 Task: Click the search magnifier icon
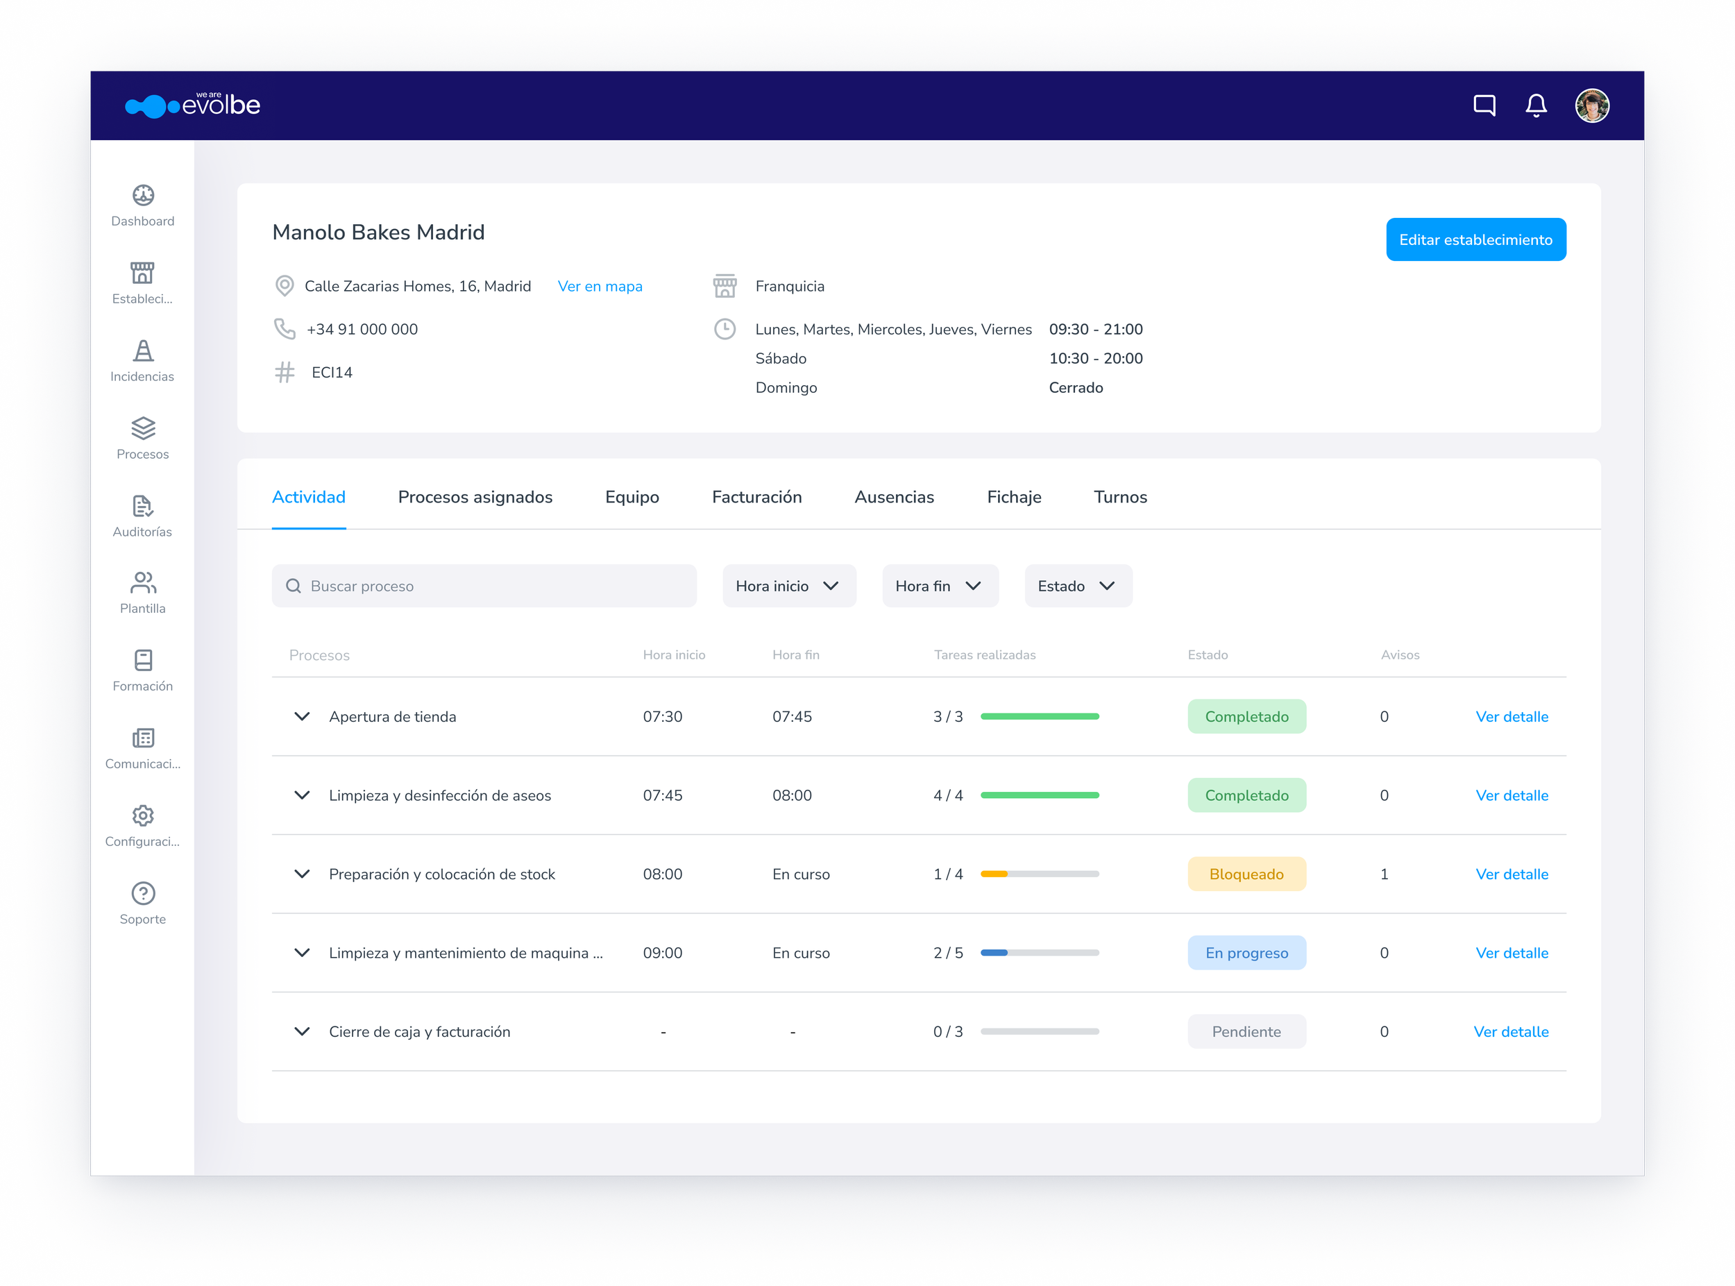[294, 585]
